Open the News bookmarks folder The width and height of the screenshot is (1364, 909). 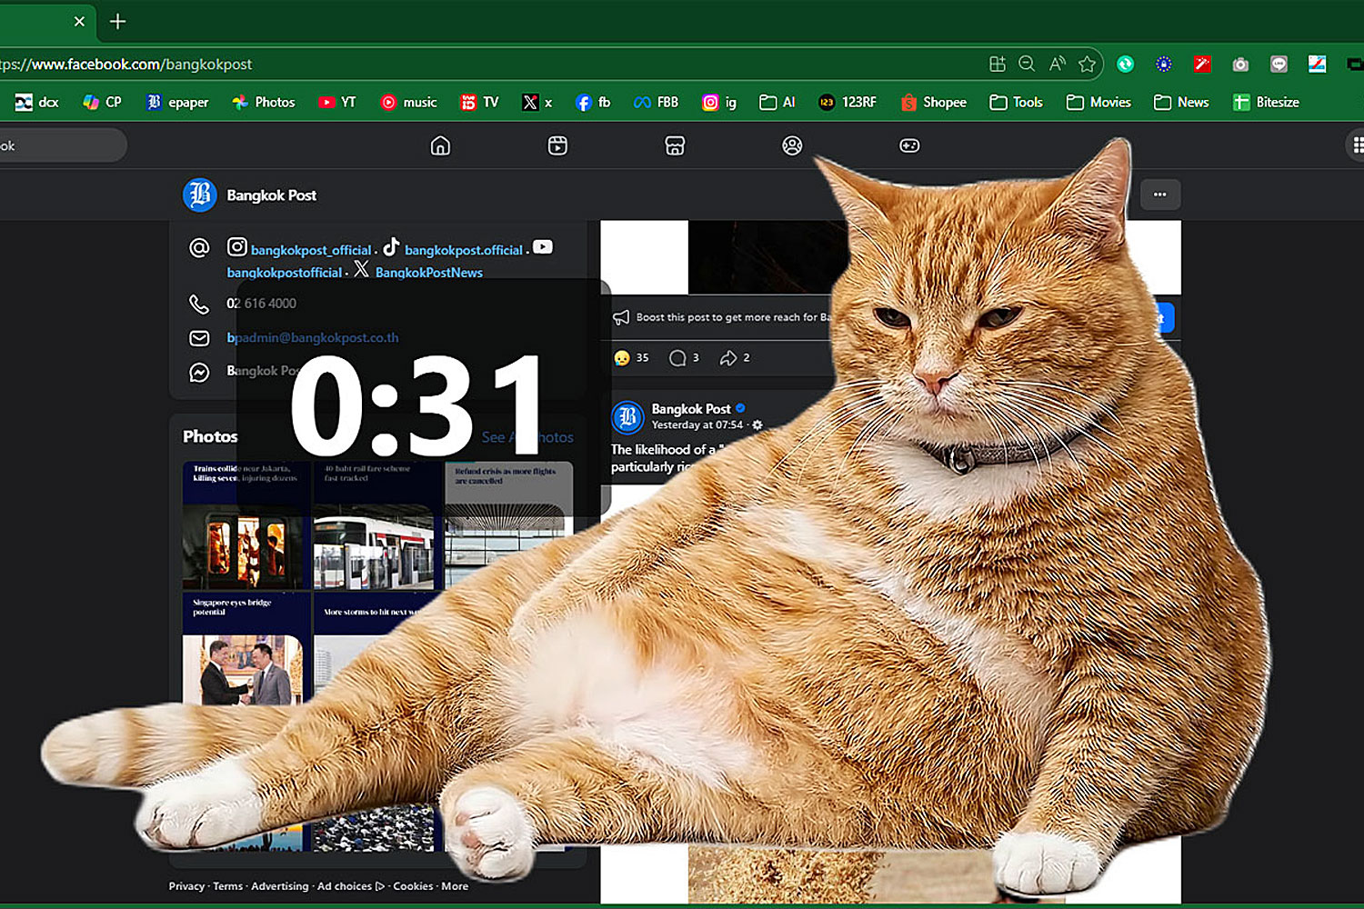[x=1181, y=102]
